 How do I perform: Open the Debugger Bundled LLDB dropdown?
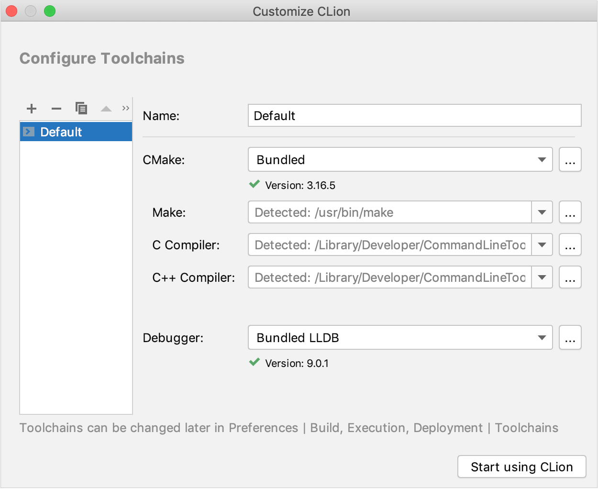pyautogui.click(x=400, y=337)
